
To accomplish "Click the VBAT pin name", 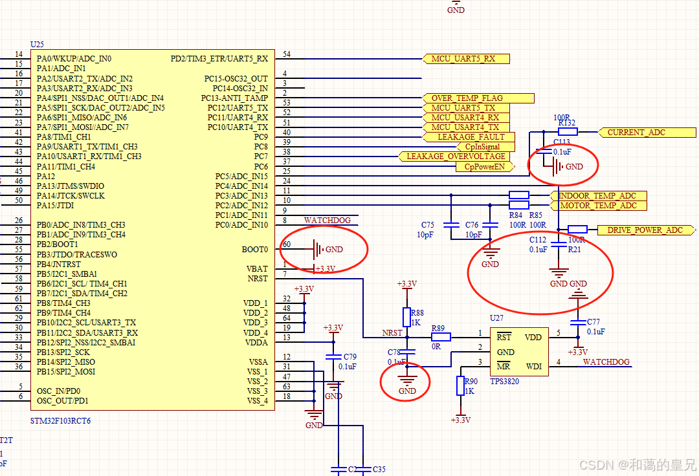I will click(x=257, y=269).
